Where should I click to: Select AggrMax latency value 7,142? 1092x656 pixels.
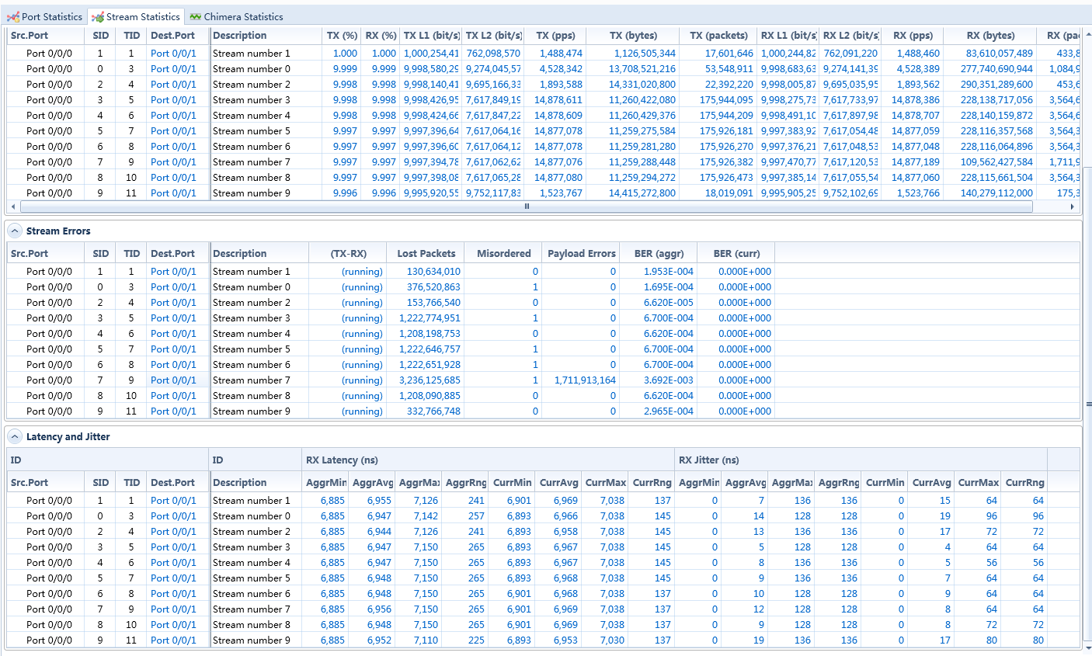coord(426,516)
